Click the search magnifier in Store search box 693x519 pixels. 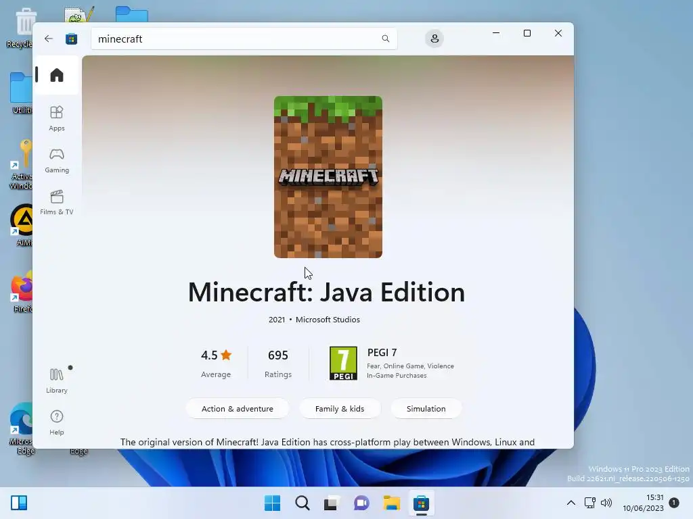pos(385,39)
